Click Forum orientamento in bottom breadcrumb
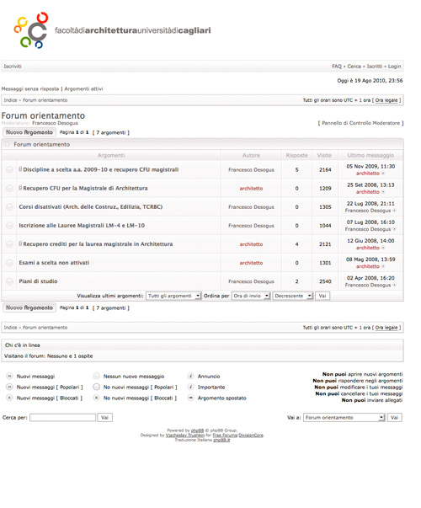421x508 pixels. pos(45,328)
